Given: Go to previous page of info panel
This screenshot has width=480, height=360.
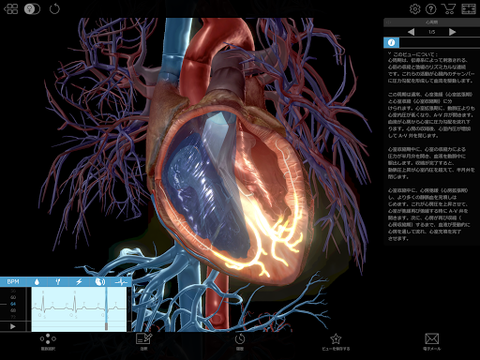Looking at the screenshot, I should (411, 32).
